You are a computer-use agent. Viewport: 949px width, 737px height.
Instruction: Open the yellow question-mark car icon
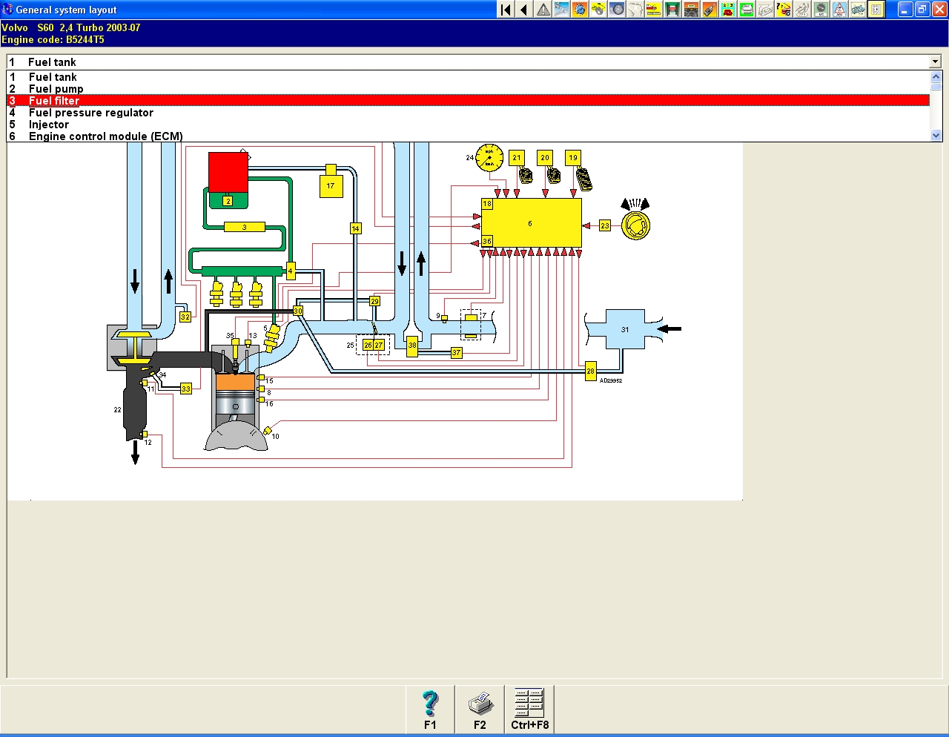784,10
